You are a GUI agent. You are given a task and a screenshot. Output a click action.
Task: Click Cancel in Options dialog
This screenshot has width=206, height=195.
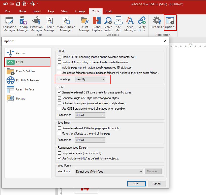point(157,184)
